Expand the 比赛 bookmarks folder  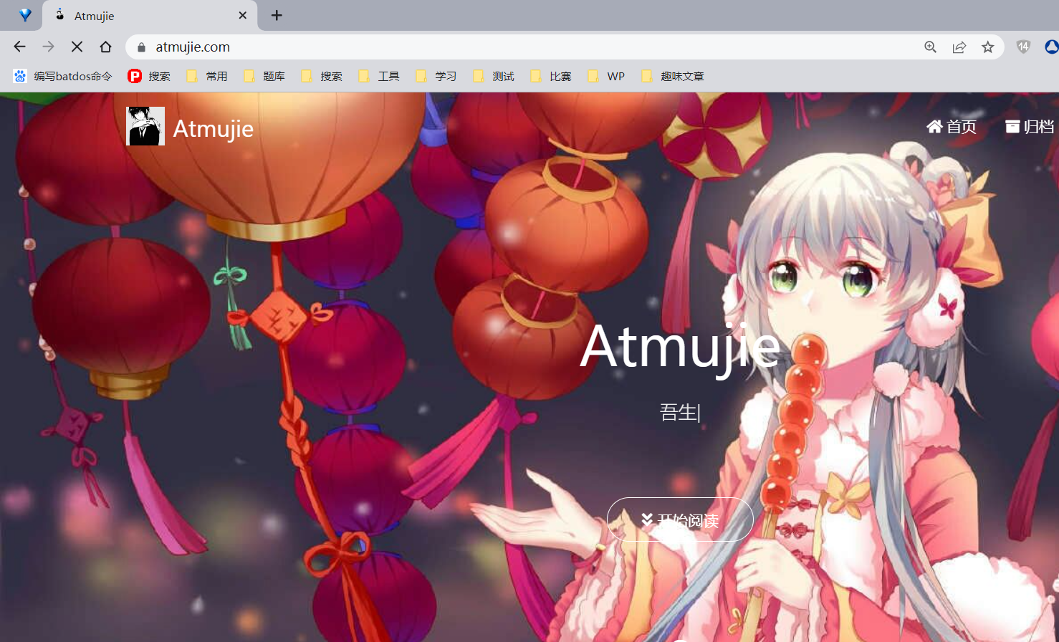[550, 76]
